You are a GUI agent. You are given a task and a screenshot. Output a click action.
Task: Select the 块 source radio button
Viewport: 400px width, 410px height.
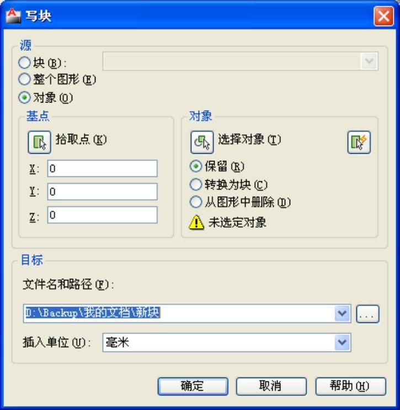pyautogui.click(x=25, y=62)
